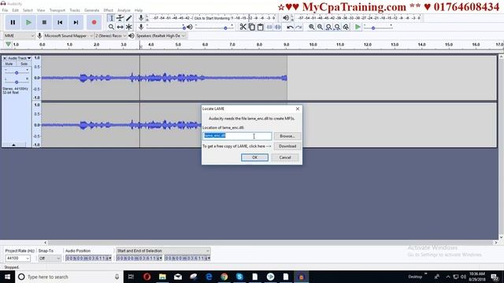
Task: Fit project to window width
Action: point(337,27)
